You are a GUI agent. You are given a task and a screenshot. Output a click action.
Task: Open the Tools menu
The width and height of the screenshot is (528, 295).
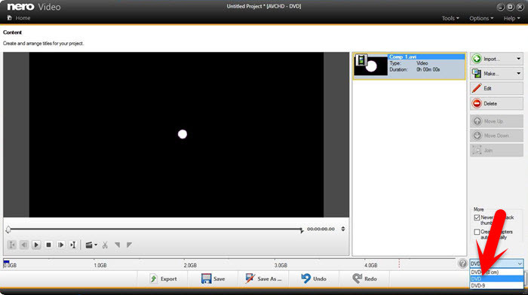tap(450, 18)
